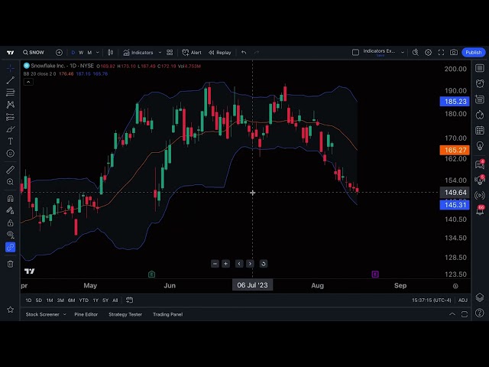Collapse the indicator legend arrow
The height and width of the screenshot is (367, 489).
(x=28, y=82)
